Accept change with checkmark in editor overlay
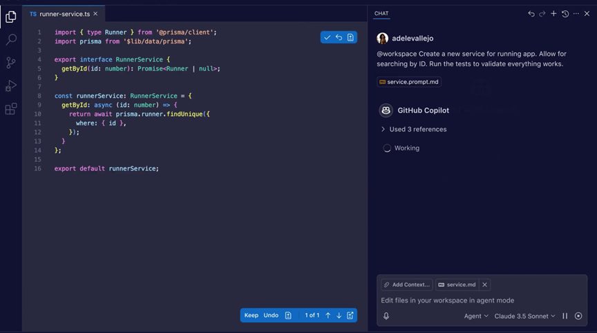The width and height of the screenshot is (597, 333). pyautogui.click(x=327, y=37)
